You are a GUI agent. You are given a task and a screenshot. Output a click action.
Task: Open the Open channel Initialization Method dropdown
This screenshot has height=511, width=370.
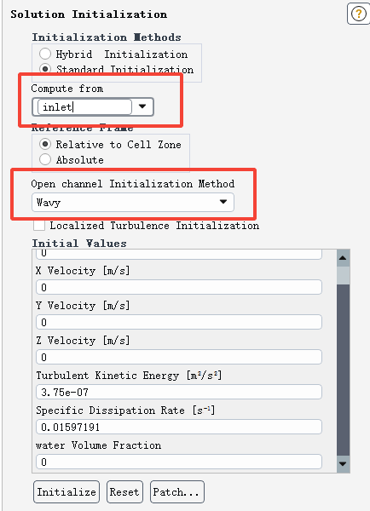click(x=133, y=202)
